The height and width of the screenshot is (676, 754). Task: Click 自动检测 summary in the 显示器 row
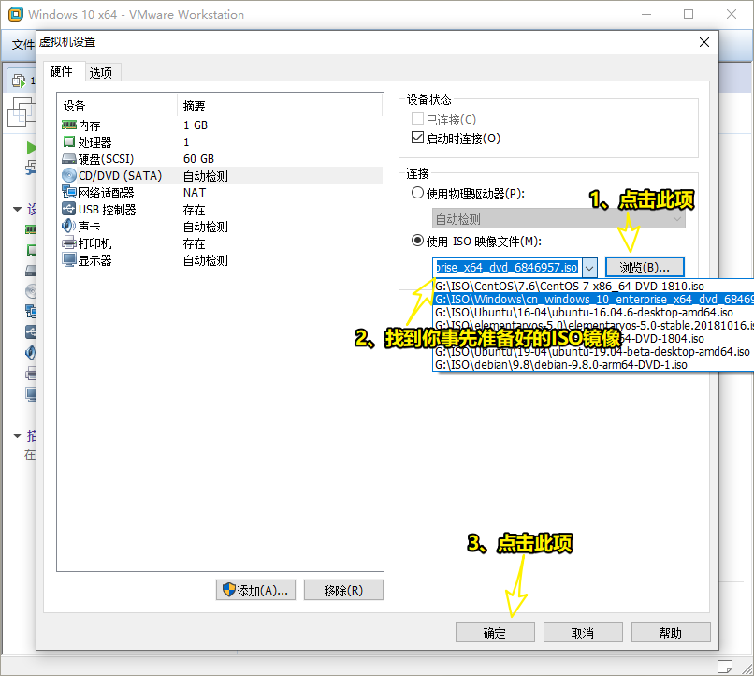point(205,259)
